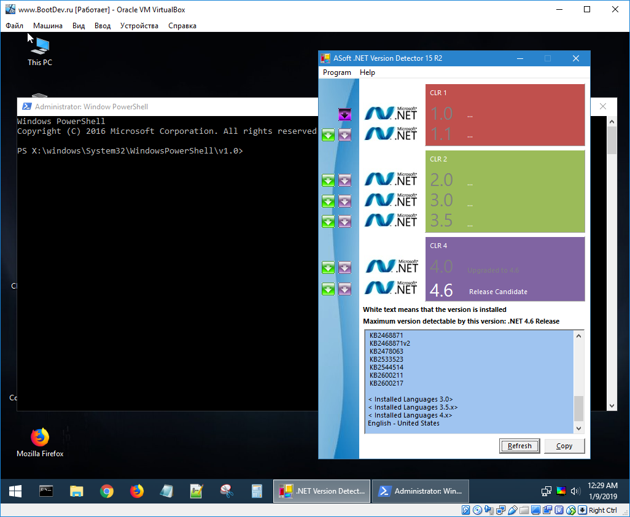Launch Google Chrome from the taskbar
This screenshot has height=517, width=630.
pyautogui.click(x=106, y=491)
